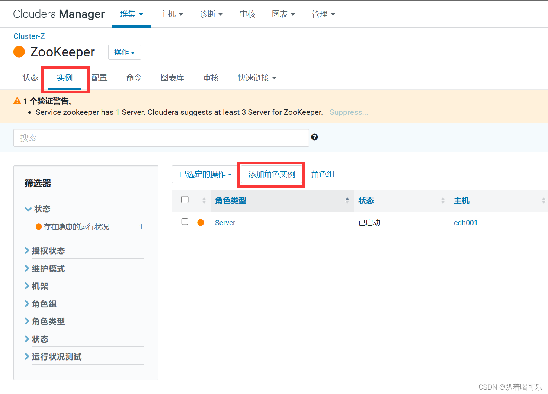Click the validation warning triangle icon
Image resolution: width=548 pixels, height=394 pixels.
click(17, 101)
